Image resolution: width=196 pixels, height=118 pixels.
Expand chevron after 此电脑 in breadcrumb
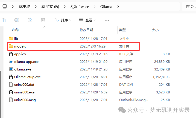36,7
